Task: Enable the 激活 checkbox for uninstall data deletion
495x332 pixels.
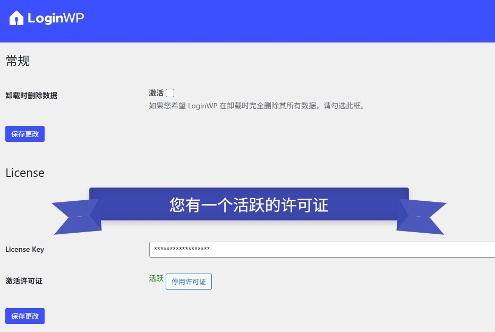Action: 169,92
